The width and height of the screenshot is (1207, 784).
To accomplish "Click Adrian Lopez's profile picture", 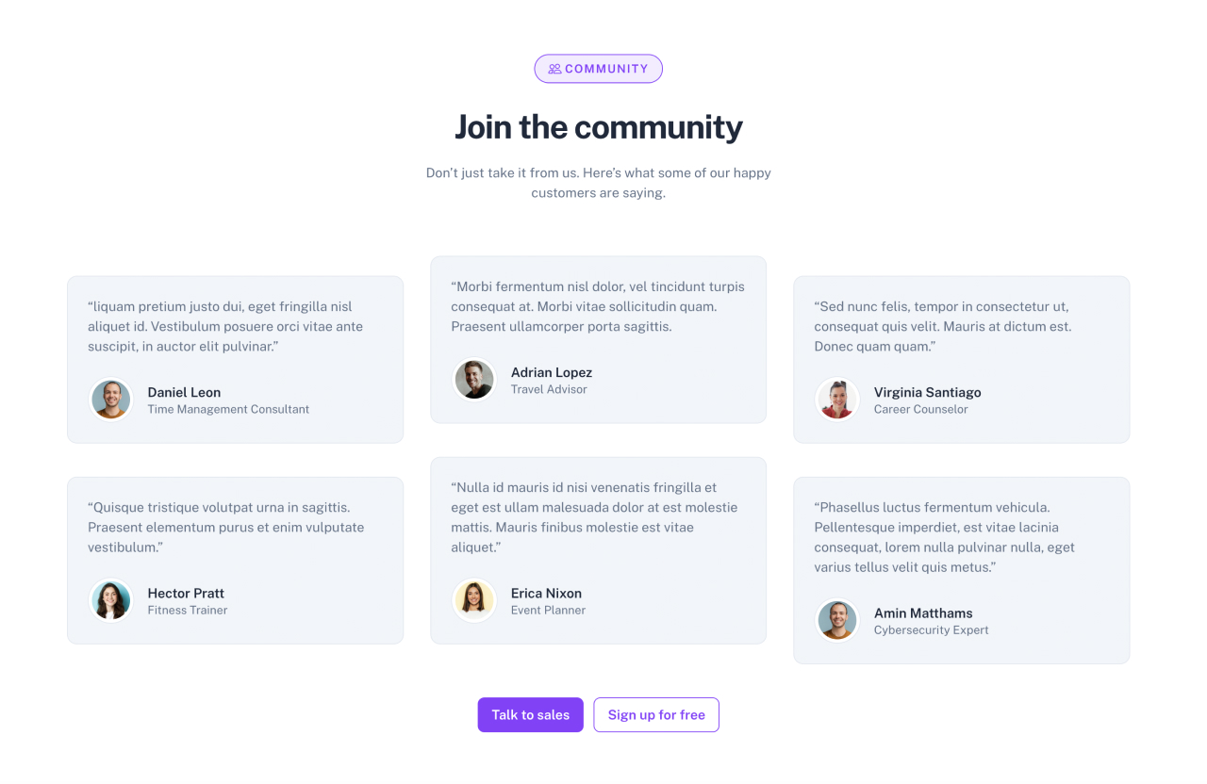I will [474, 380].
